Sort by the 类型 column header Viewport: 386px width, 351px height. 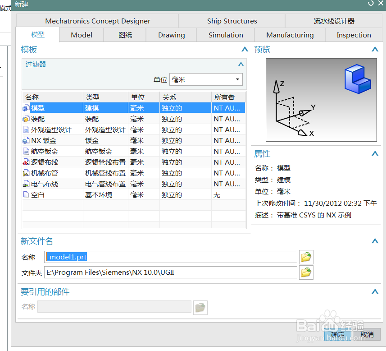coord(105,97)
